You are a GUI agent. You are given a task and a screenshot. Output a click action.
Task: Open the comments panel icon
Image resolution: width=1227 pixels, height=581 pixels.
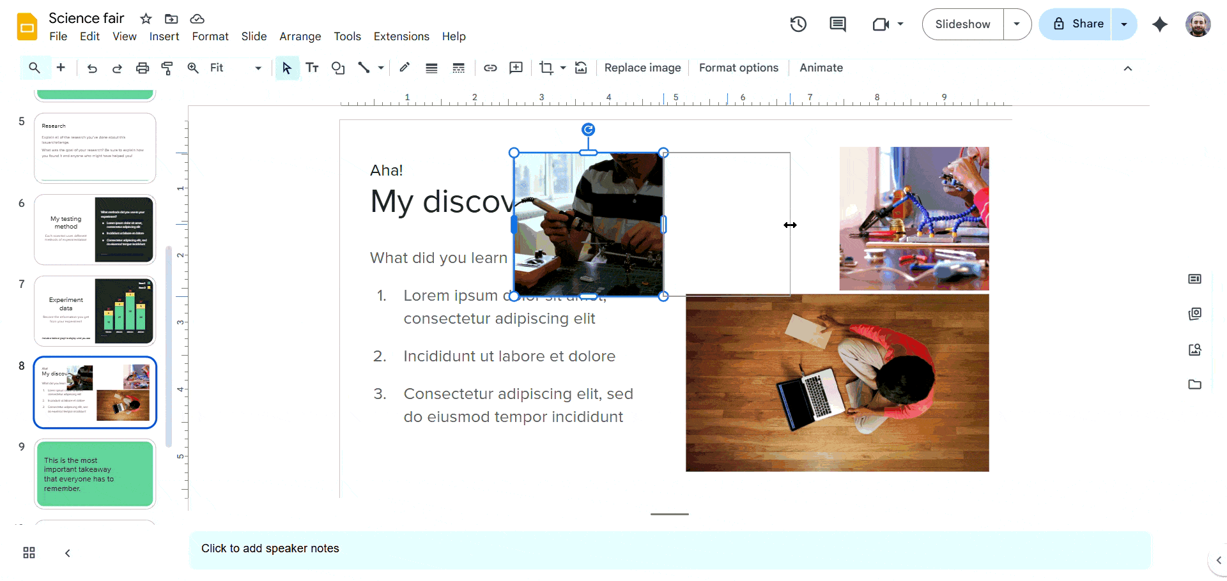point(837,24)
